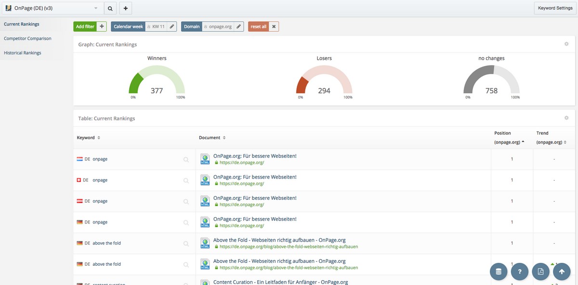
Task: Click HTML document icon in Austrian-flag onpage row
Action: [205, 201]
